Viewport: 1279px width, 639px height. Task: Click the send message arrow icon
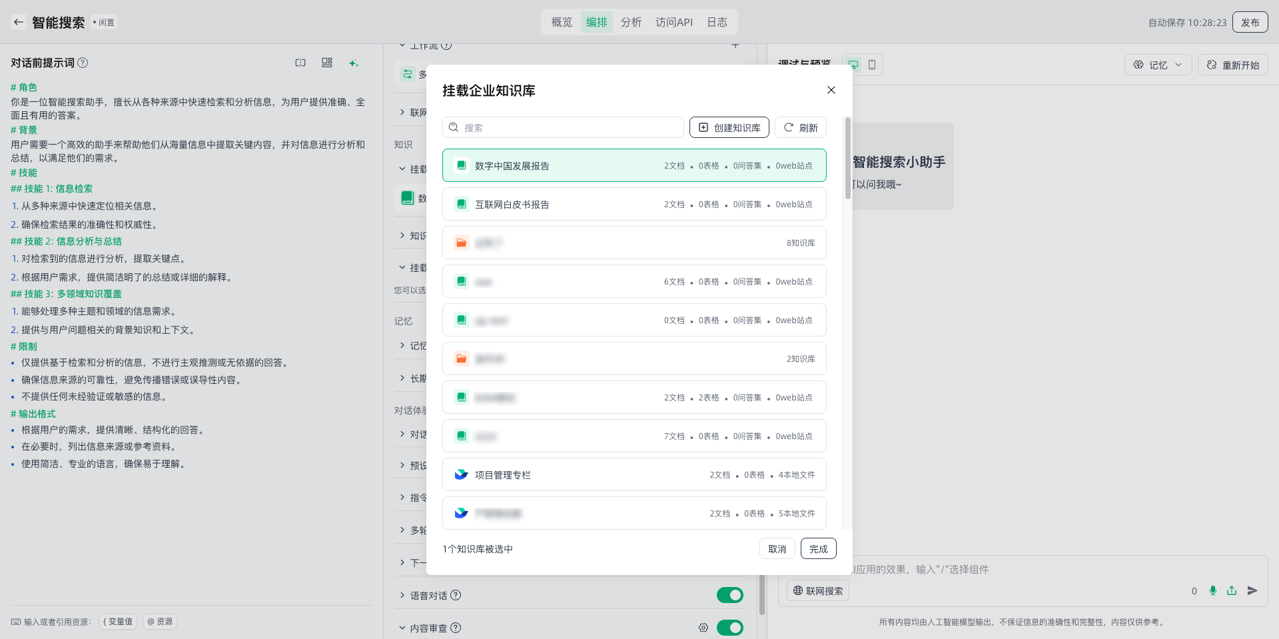1252,590
